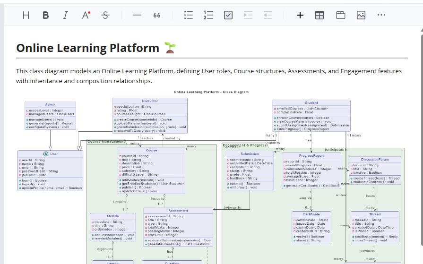The height and width of the screenshot is (264, 423).
Task: Click 'moderateContent() : void' in DiscussionForum
Action: point(373,182)
